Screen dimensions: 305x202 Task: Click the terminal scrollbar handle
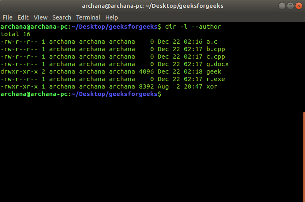click(304, 157)
